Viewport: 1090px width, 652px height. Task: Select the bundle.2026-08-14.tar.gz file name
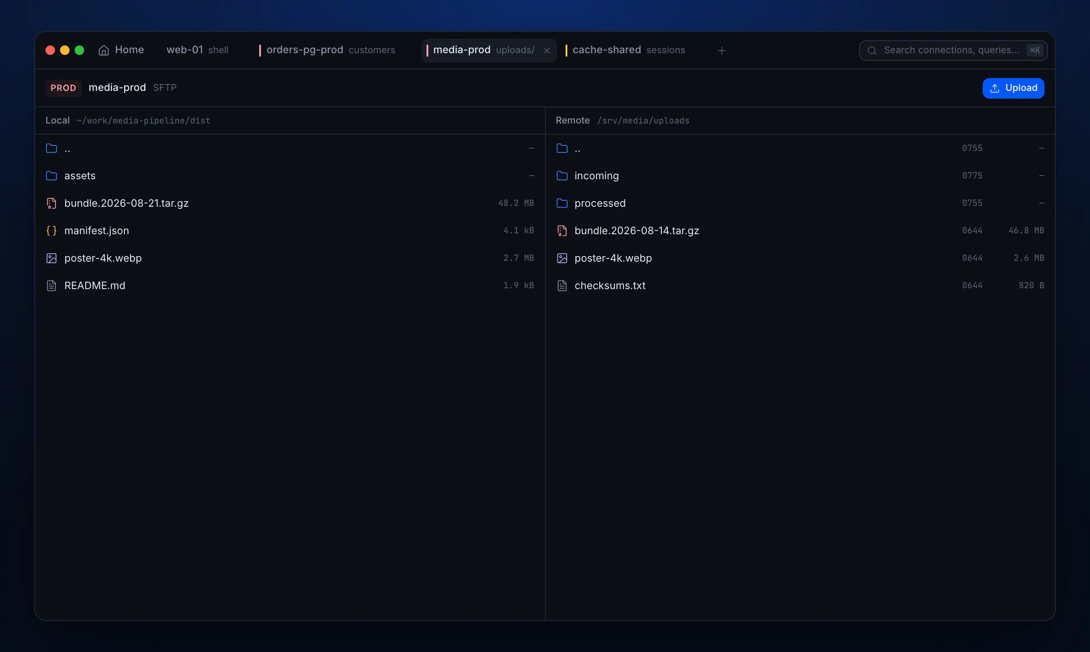coord(637,231)
